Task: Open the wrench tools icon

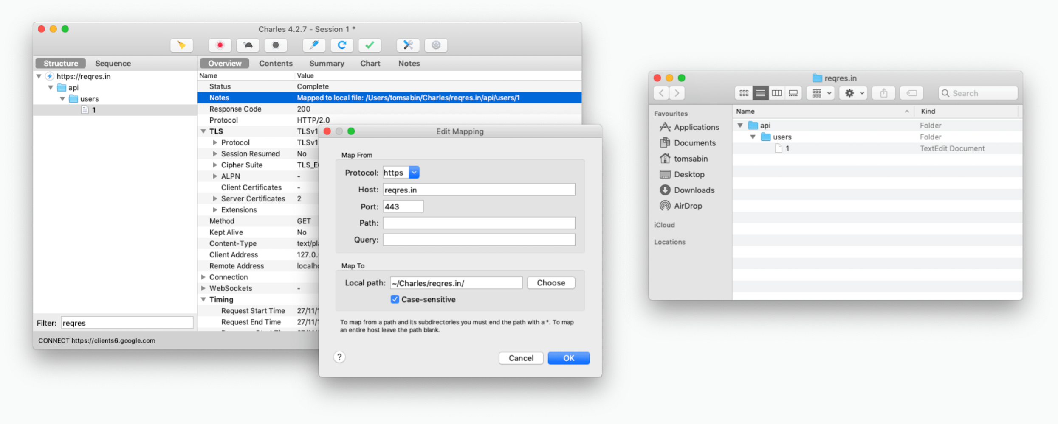Action: (408, 45)
